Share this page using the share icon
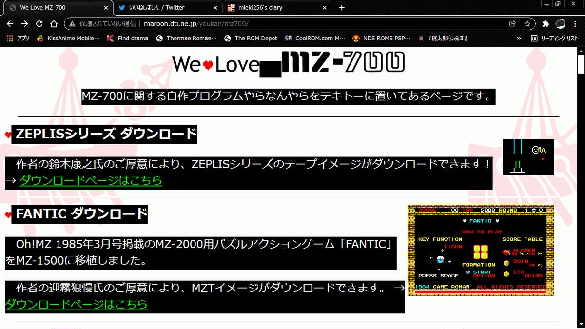This screenshot has height=329, width=585. tap(513, 23)
